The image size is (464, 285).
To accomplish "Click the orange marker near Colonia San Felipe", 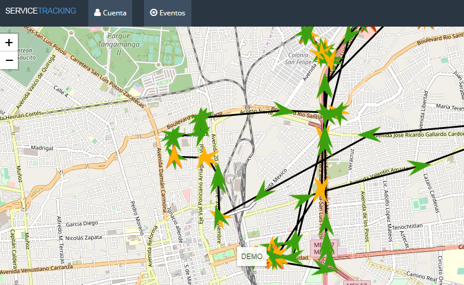I will coord(324,53).
